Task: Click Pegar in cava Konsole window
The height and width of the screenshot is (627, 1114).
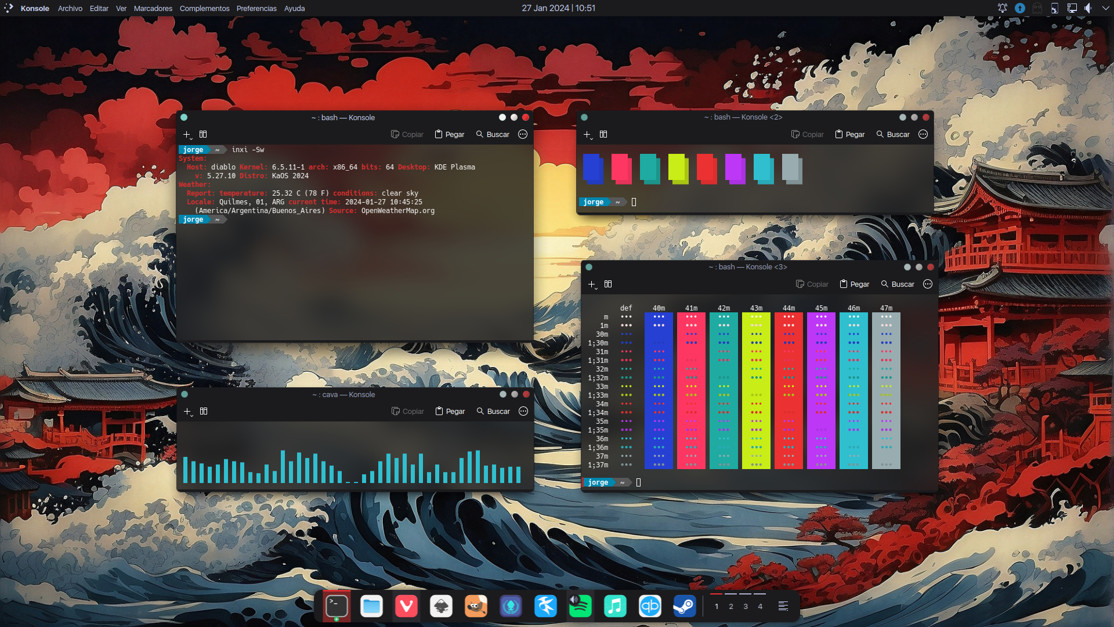Action: click(450, 411)
